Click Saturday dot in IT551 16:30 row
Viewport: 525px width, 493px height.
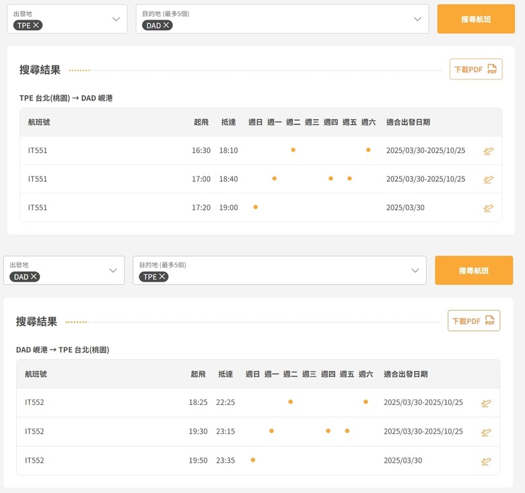pyautogui.click(x=368, y=150)
